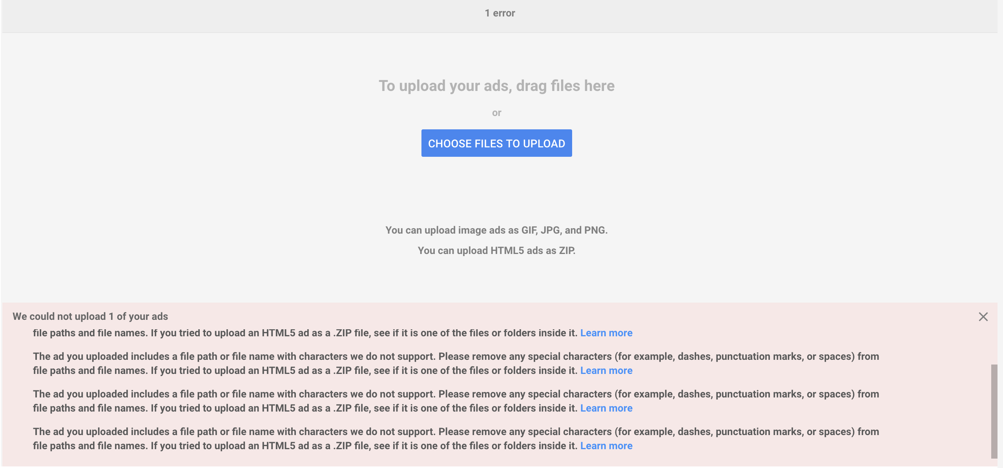
Task: Select the 1 error status indicator
Action: click(500, 13)
